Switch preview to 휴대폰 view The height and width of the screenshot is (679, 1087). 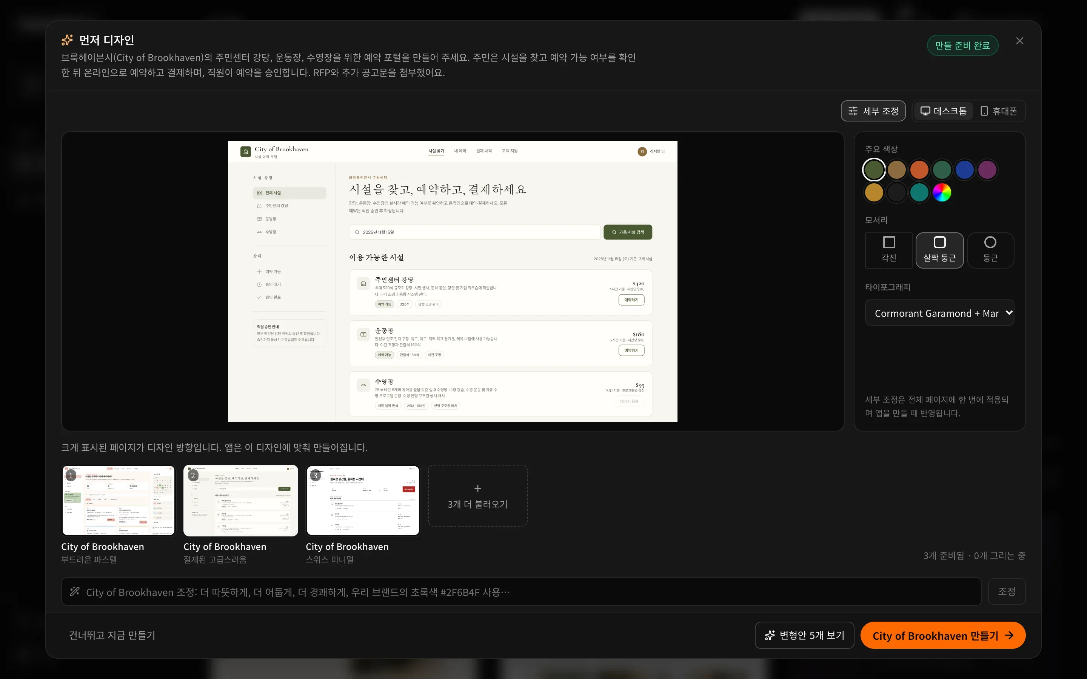(x=999, y=111)
